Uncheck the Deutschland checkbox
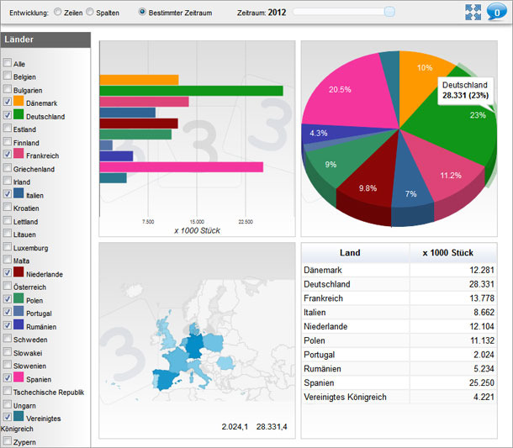This screenshot has height=448, width=513. [x=8, y=115]
